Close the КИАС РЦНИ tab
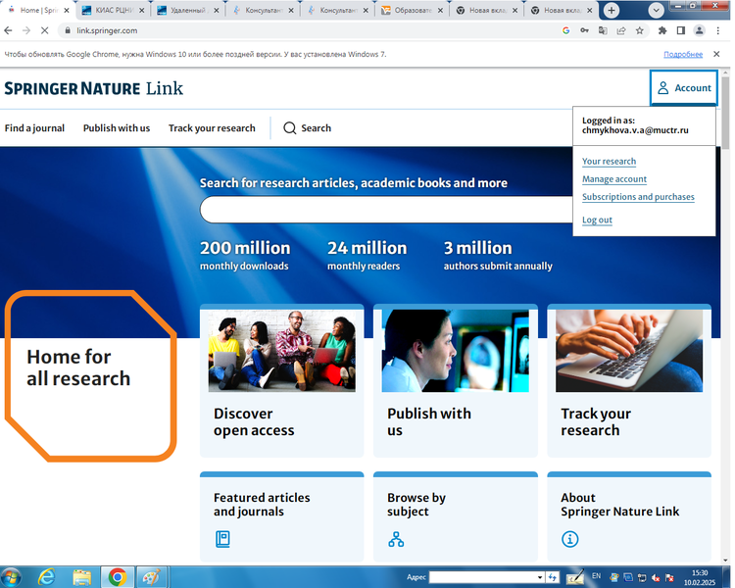The image size is (735, 588). pyautogui.click(x=141, y=11)
